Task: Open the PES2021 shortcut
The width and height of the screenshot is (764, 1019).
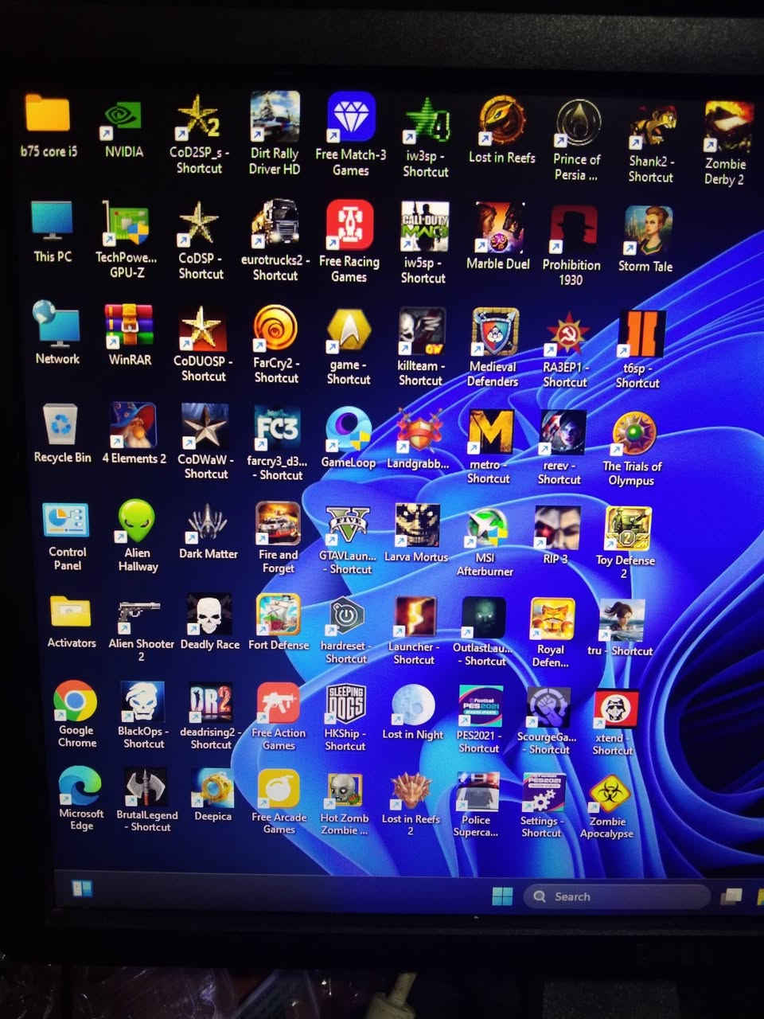Action: tap(481, 707)
